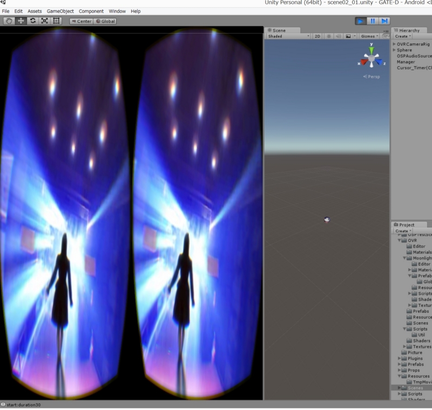
Task: Open the Hierarchy Create dropdown
Action: click(403, 36)
